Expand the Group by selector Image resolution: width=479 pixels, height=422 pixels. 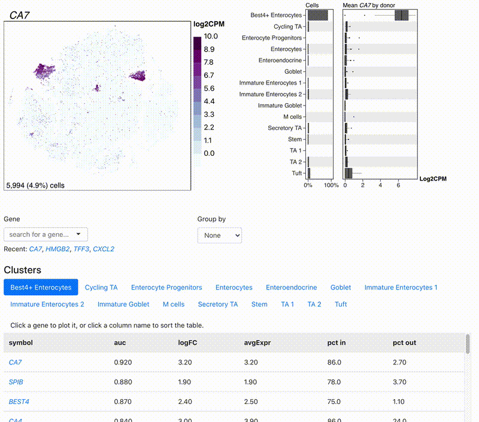pyautogui.click(x=219, y=236)
